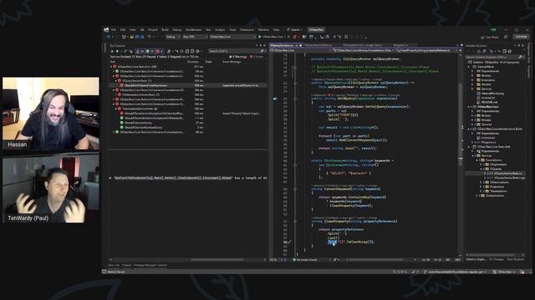This screenshot has width=535, height=300.
Task: Click the Visual Studio logo icon
Action: [x=106, y=30]
